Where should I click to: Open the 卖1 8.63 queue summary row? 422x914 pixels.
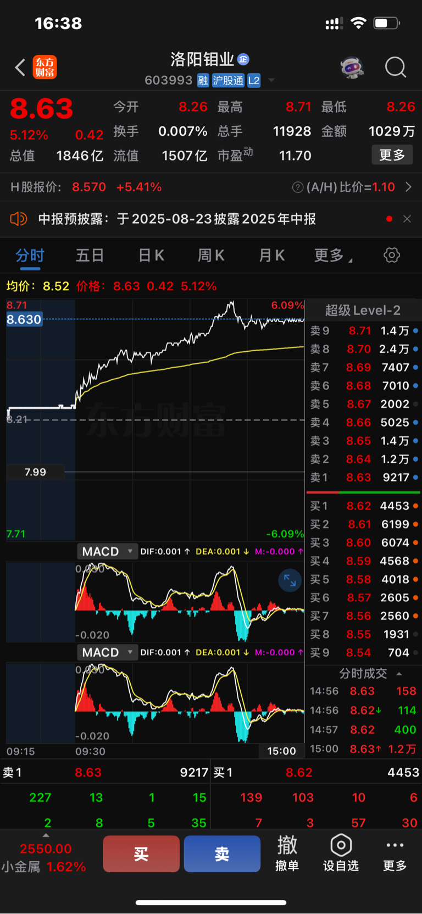pyautogui.click(x=105, y=772)
